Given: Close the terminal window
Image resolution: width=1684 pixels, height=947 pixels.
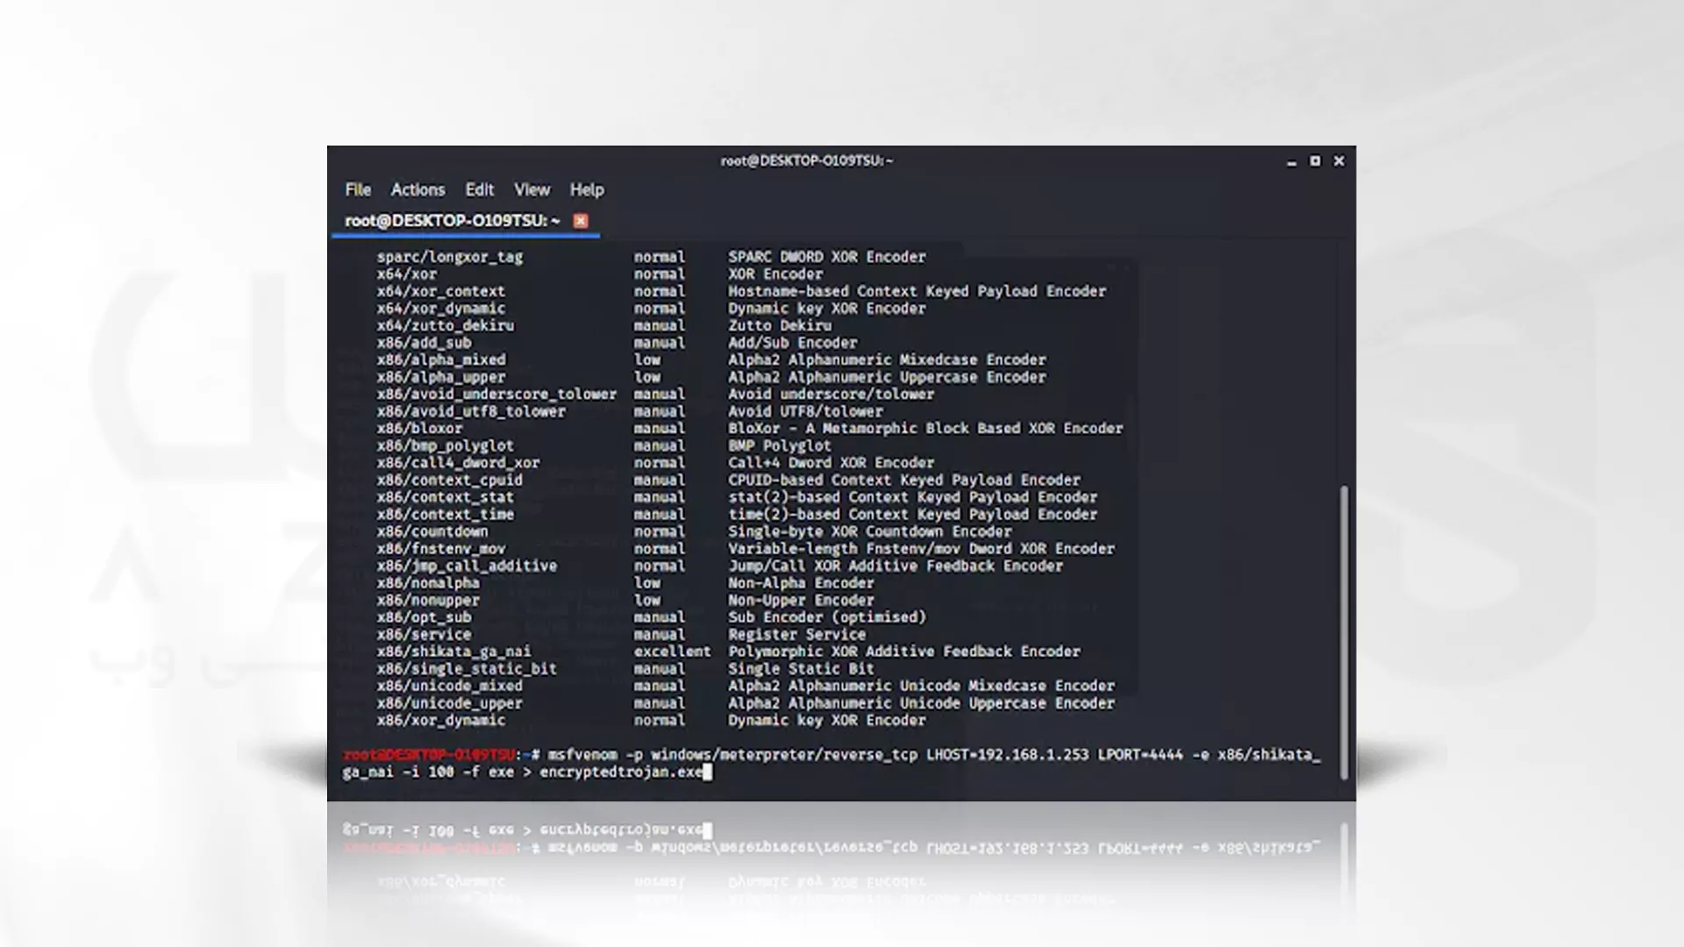Looking at the screenshot, I should (1338, 161).
